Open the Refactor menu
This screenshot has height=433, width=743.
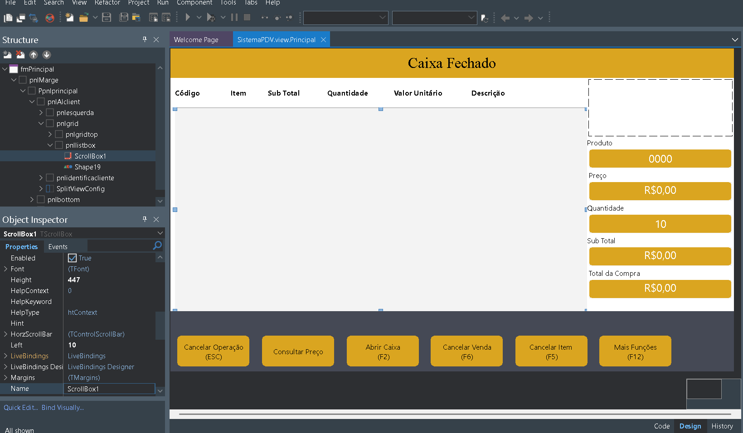[x=107, y=3]
